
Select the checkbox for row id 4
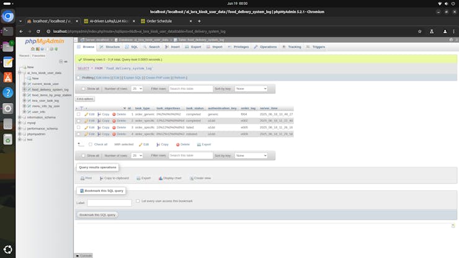click(x=78, y=134)
